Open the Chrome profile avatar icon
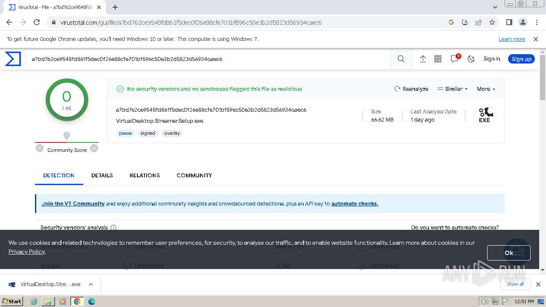 [x=523, y=22]
